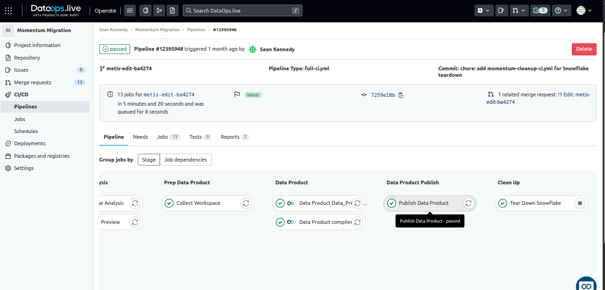Screen dimensions: 605x290
Task: Open the Publish Data Product job
Action: click(424, 203)
